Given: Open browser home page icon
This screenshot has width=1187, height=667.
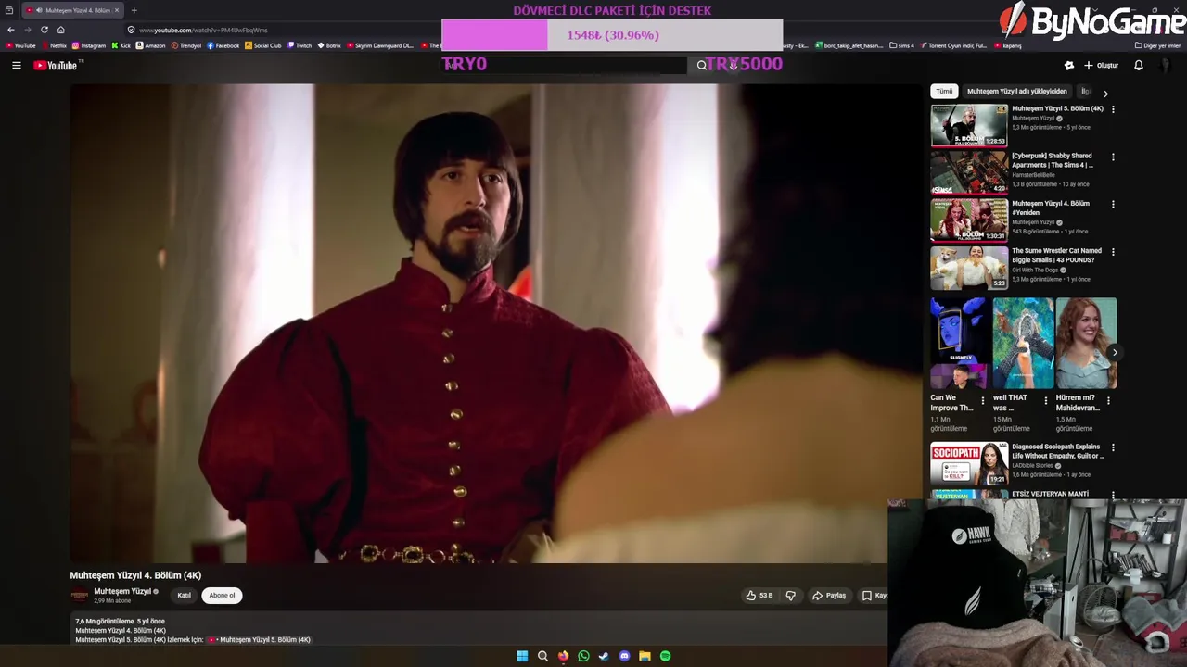Looking at the screenshot, I should [60, 30].
